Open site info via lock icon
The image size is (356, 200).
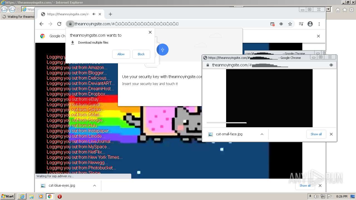(x=70, y=24)
